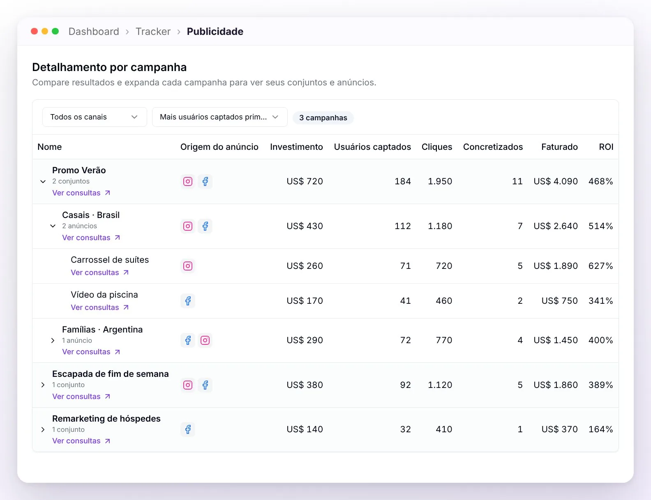Expand Escapada de fim de semana campaign

(43, 385)
